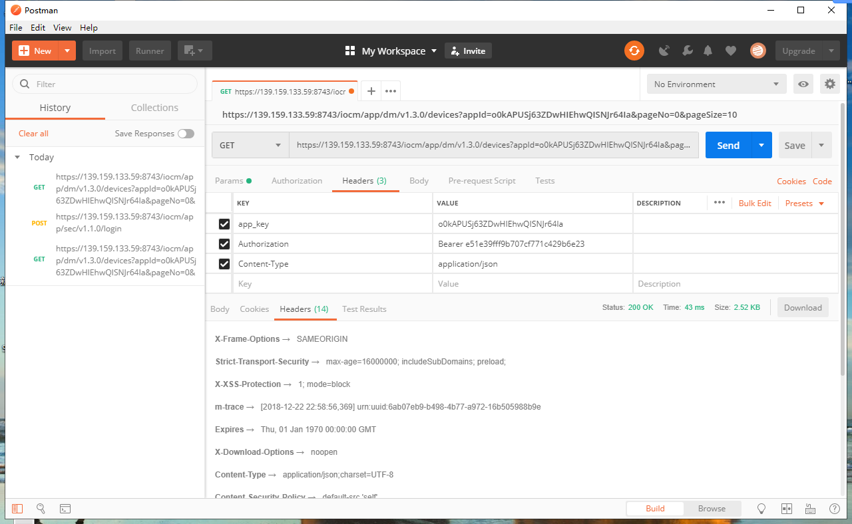852x524 pixels.
Task: Click the environment quick look eye icon
Action: (x=804, y=84)
